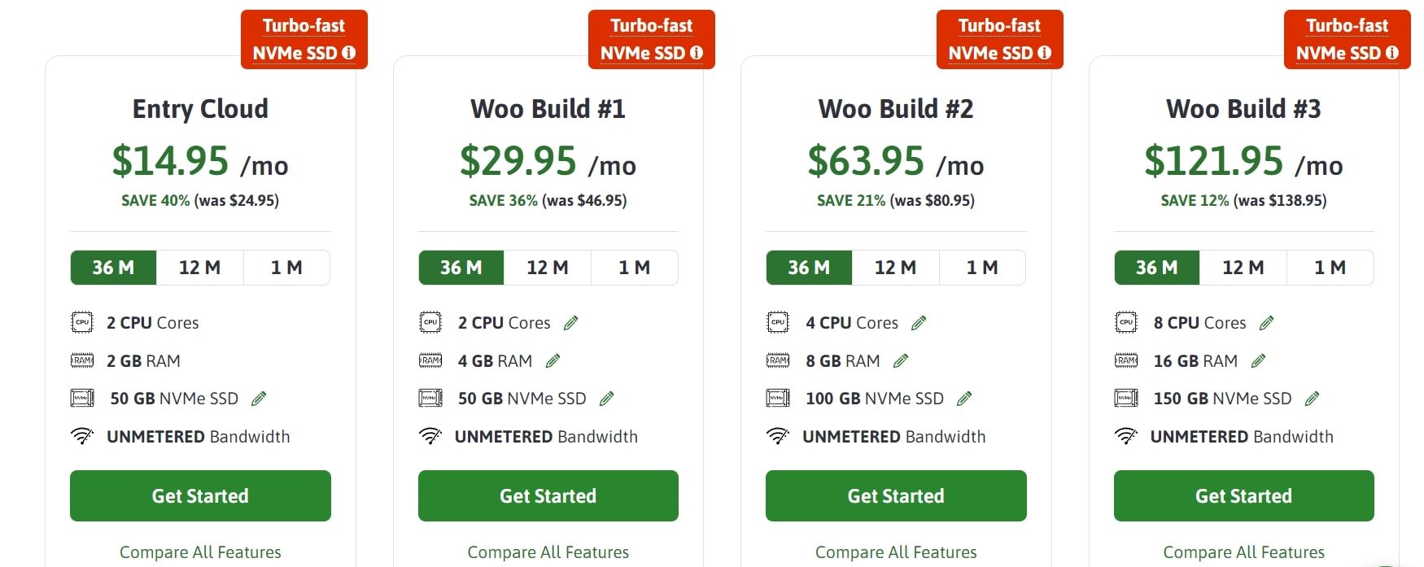Image resolution: width=1424 pixels, height=567 pixels.
Task: Choose 12 M term on Woo Build #2
Action: pyautogui.click(x=895, y=268)
